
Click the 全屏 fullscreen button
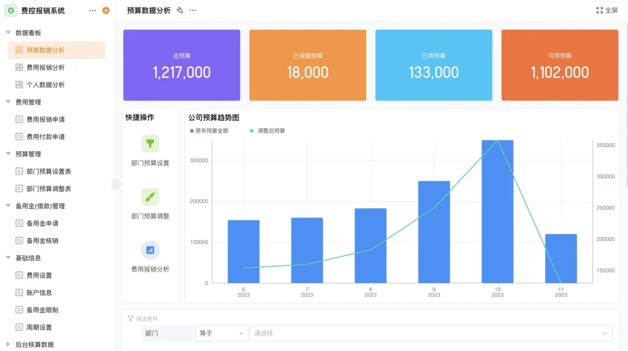pos(607,10)
